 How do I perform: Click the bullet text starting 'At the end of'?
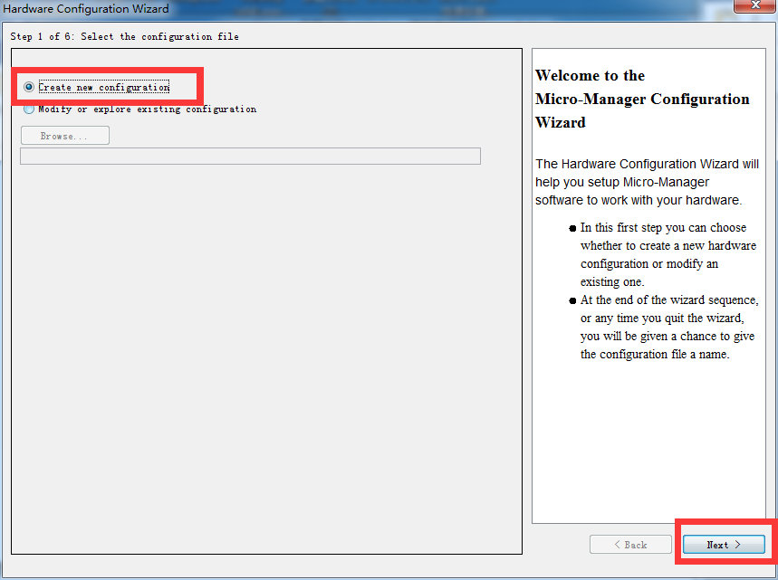point(669,327)
